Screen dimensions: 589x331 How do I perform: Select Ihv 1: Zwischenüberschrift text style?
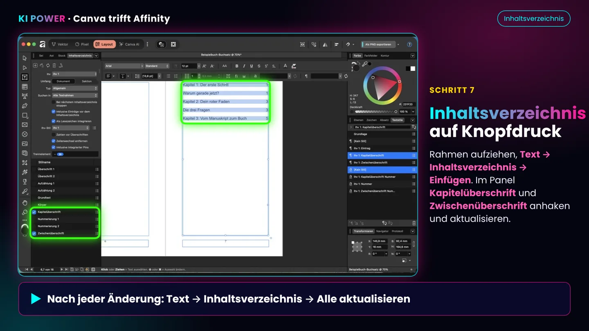pyautogui.click(x=382, y=163)
